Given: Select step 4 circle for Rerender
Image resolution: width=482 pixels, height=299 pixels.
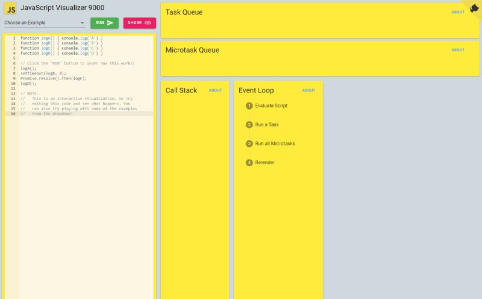Looking at the screenshot, I should (249, 163).
